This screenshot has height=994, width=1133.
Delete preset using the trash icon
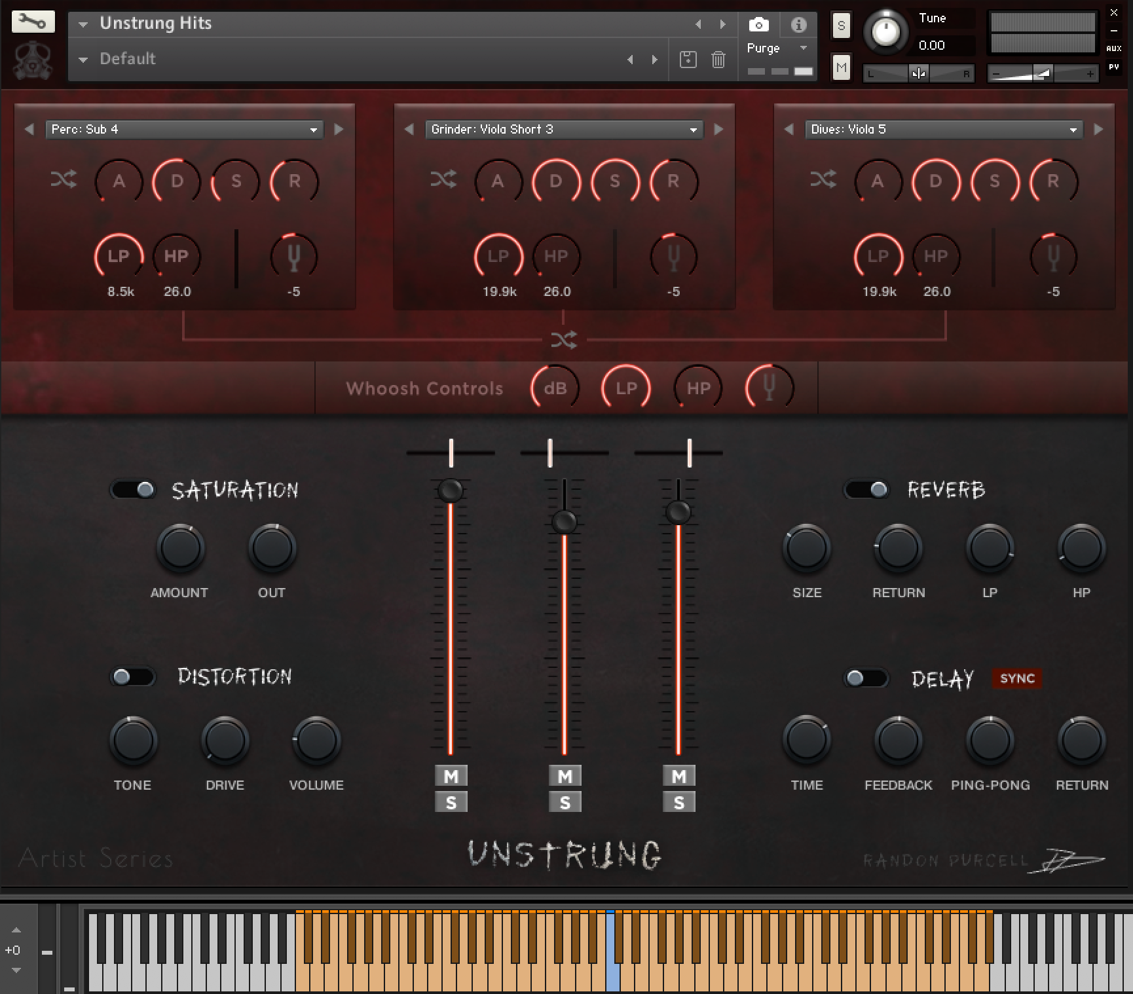pos(718,60)
